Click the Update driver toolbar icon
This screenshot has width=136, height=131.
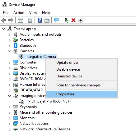coord(67,20)
